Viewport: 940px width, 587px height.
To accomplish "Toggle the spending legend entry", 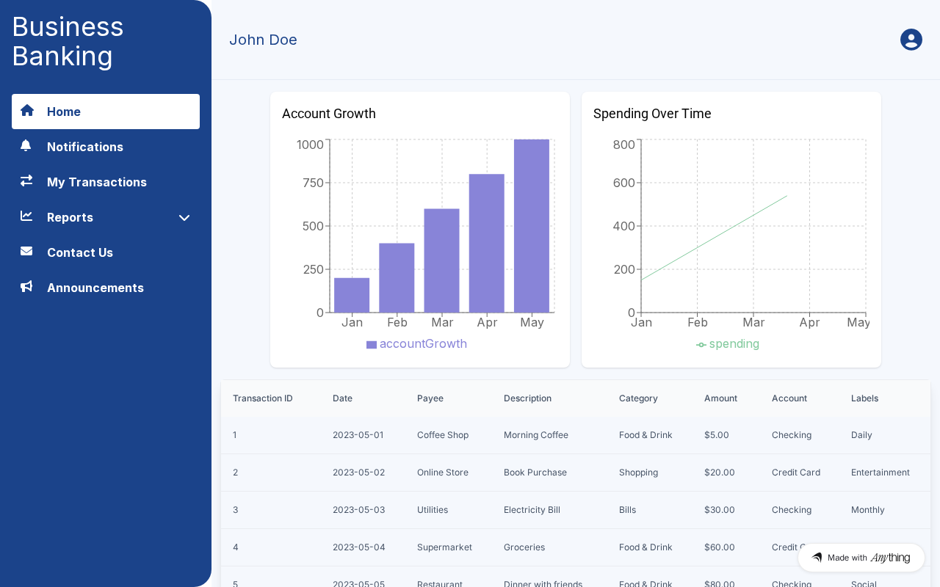I will [x=728, y=344].
